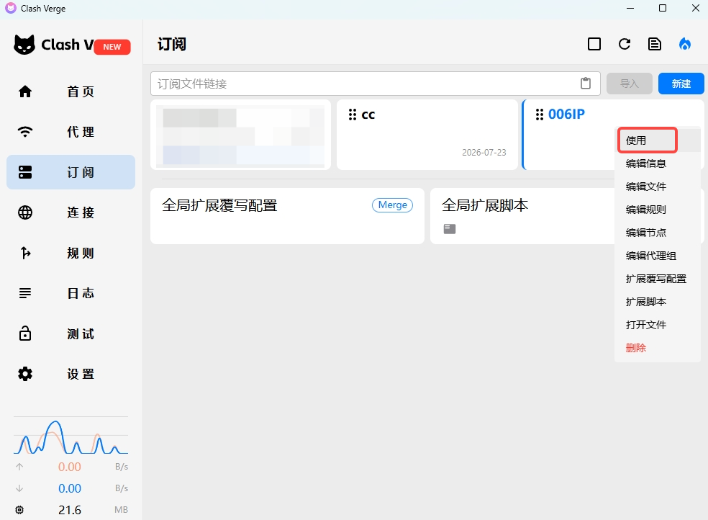
Task: Click the drag handle on 006IP card
Action: 540,115
